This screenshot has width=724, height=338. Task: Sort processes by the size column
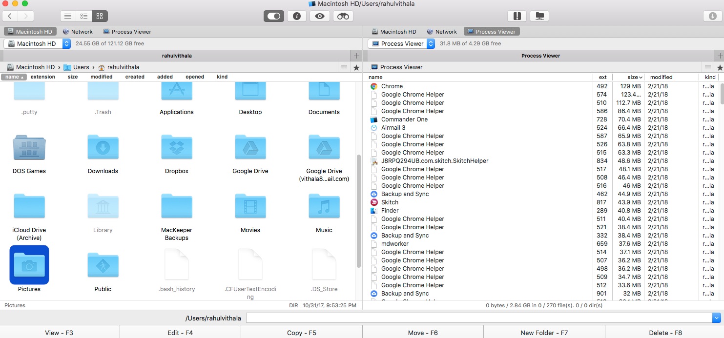628,77
